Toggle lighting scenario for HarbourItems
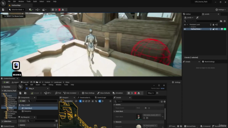Image resolution: width=228 pixels, height=128 pixels. click(211, 29)
